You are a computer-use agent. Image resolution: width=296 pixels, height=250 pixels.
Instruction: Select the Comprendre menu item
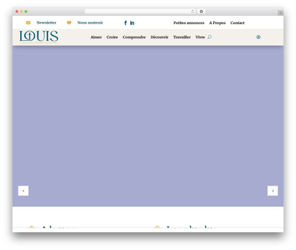tap(134, 37)
